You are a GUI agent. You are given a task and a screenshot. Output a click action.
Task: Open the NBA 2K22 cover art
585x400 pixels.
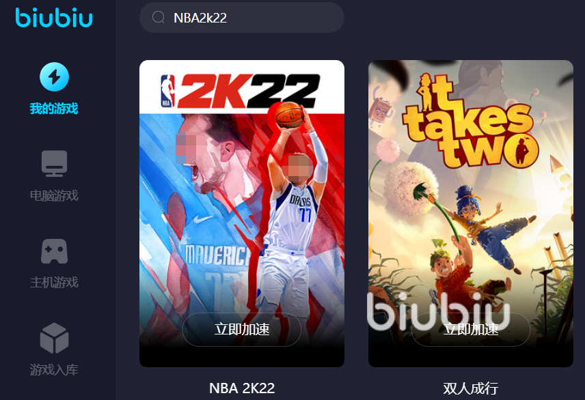(242, 214)
